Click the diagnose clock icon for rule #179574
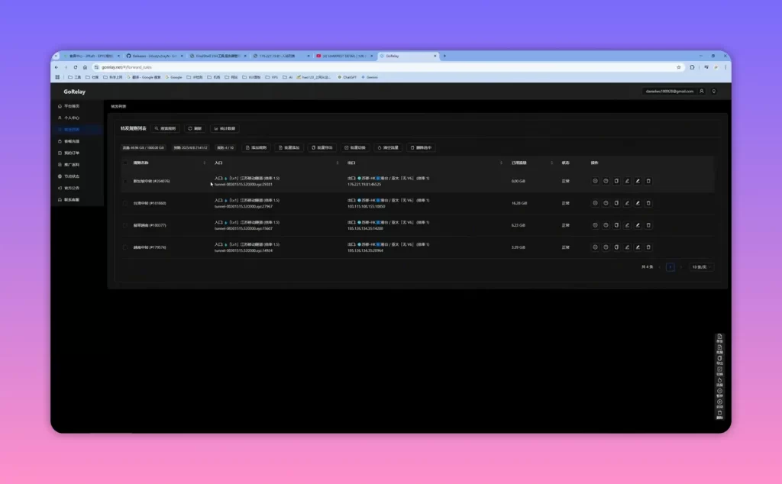Viewport: 782px width, 484px height. 606,247
